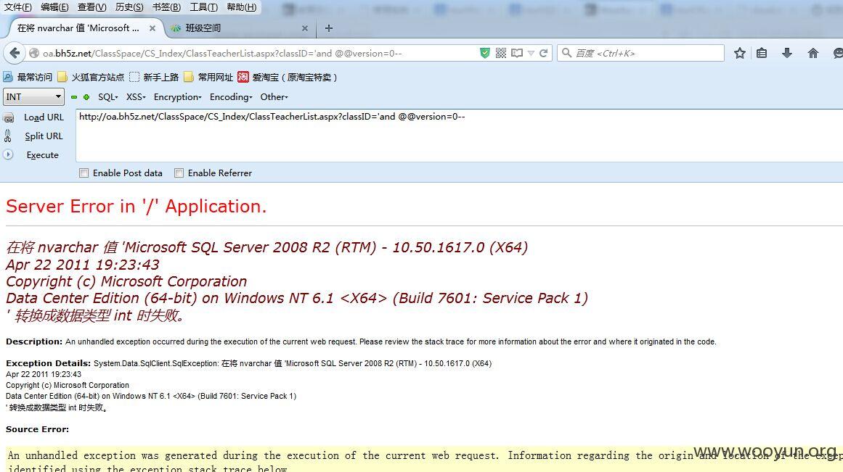Image resolution: width=843 pixels, height=472 pixels.
Task: Open the XSS dropdown menu
Action: click(x=136, y=97)
